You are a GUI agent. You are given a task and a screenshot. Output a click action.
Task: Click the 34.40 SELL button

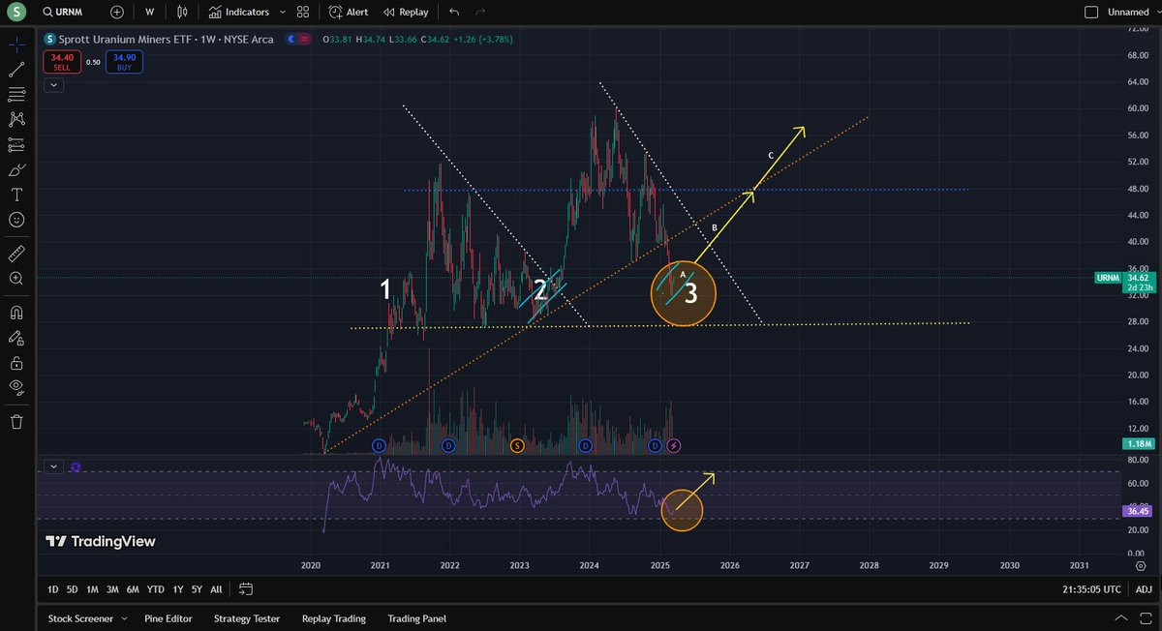point(61,63)
